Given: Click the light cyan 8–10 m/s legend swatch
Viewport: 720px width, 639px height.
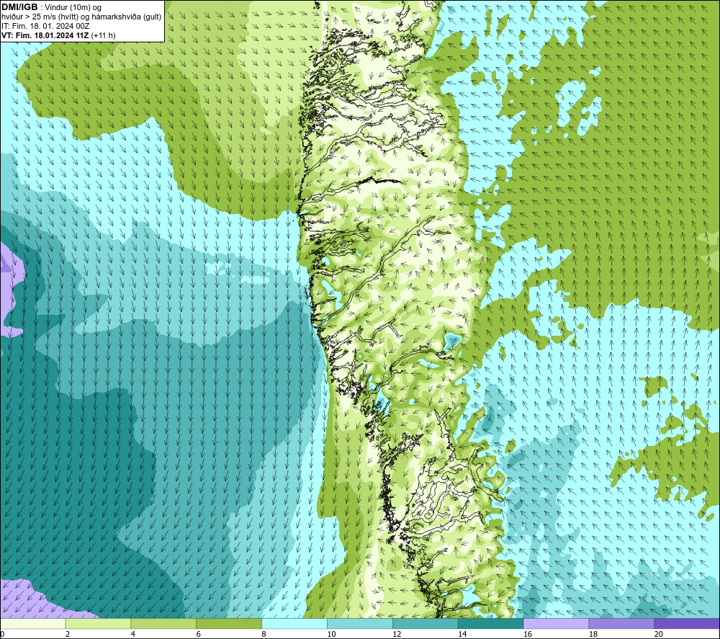Looking at the screenshot, I should point(294,623).
